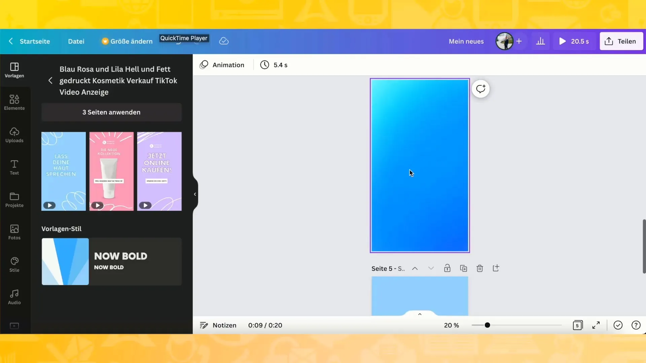This screenshot has height=363, width=646.
Task: Toggle fullscreen editing mode
Action: click(596, 325)
